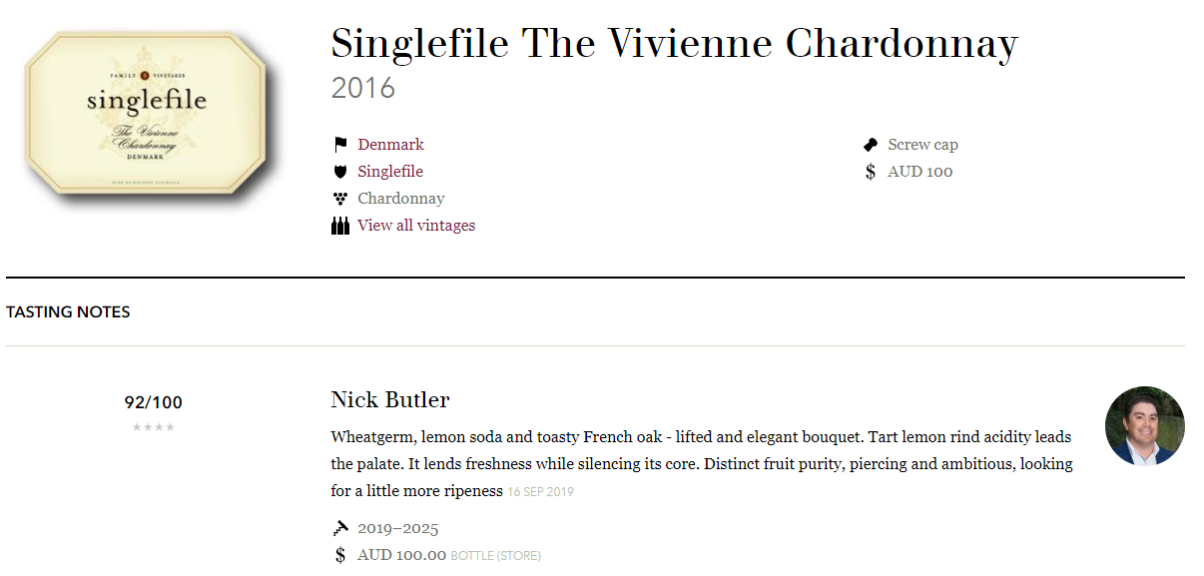The height and width of the screenshot is (576, 1204).
Task: Click the Tasting Notes section heading
Action: (x=68, y=311)
